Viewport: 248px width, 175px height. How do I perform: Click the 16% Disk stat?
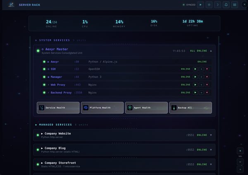pyautogui.click(x=154, y=23)
